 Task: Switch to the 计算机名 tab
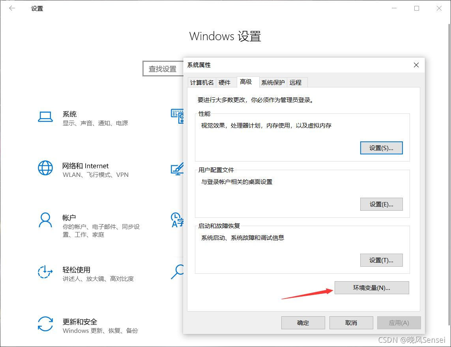(202, 82)
